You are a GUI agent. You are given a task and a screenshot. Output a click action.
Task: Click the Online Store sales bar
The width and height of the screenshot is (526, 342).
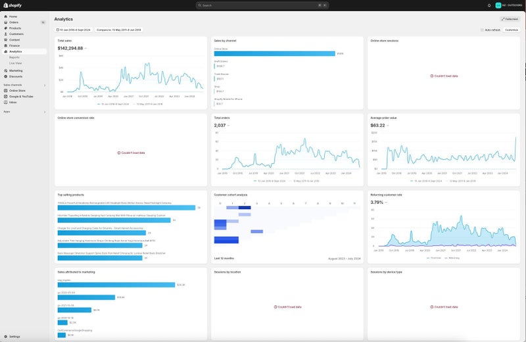pos(274,53)
